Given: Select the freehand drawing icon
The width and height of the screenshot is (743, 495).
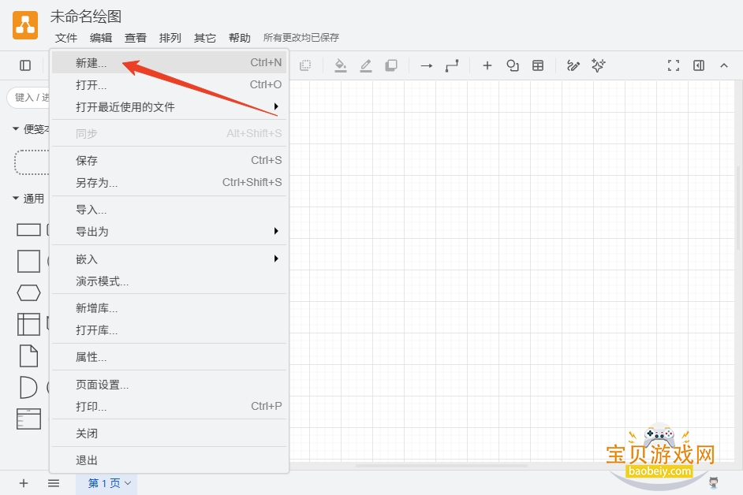Looking at the screenshot, I should pyautogui.click(x=573, y=65).
